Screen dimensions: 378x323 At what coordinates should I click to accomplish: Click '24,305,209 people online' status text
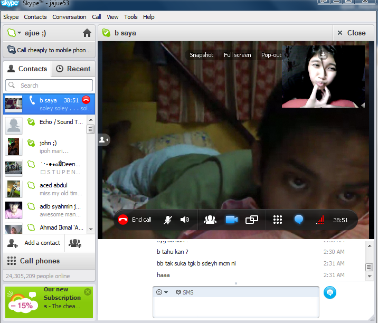[x=38, y=276]
